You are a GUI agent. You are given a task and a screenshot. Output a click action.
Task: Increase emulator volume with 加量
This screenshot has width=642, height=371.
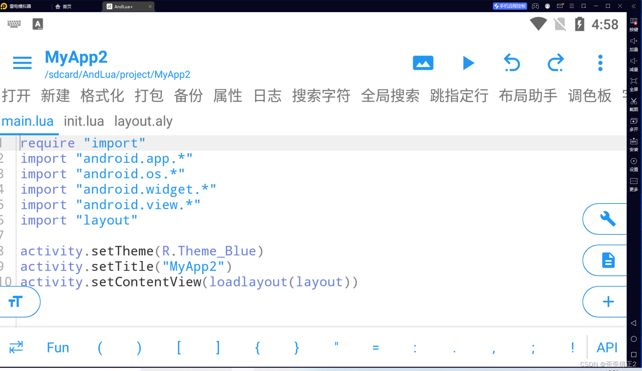(634, 45)
